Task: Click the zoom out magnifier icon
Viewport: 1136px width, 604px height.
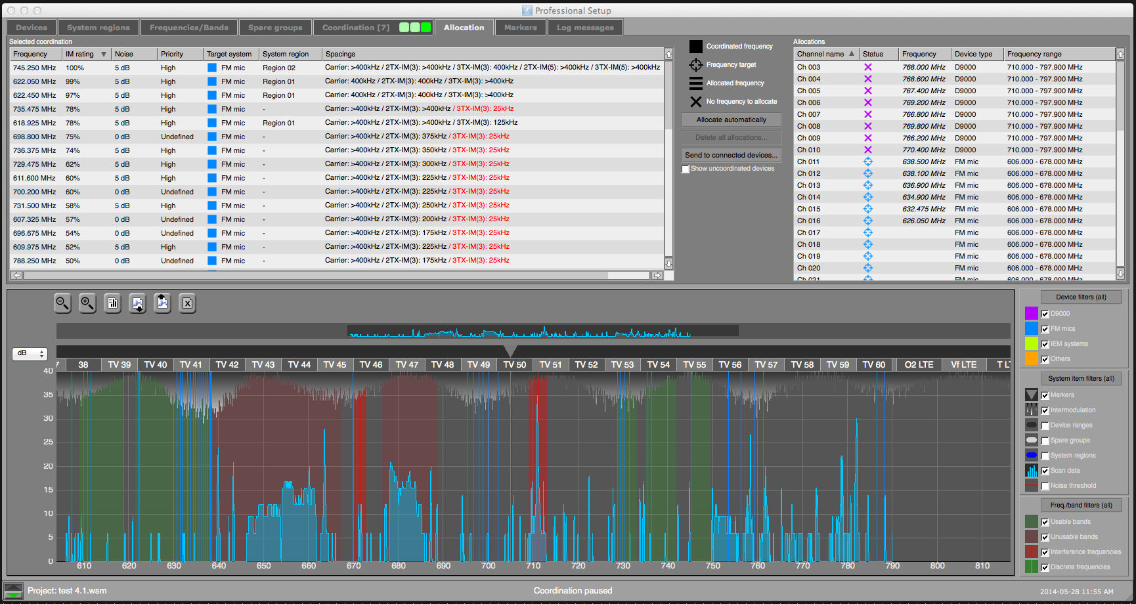Action: coord(62,303)
